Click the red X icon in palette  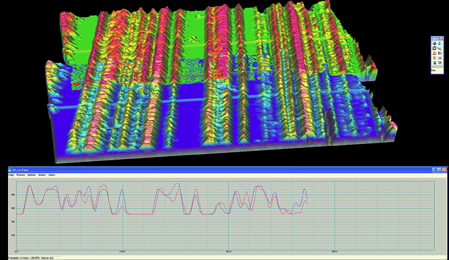click(435, 57)
